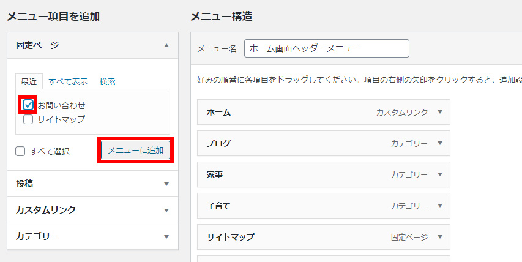Image resolution: width=522 pixels, height=262 pixels.
Task: Expand the 子育て menu item arrow
Action: (439, 206)
